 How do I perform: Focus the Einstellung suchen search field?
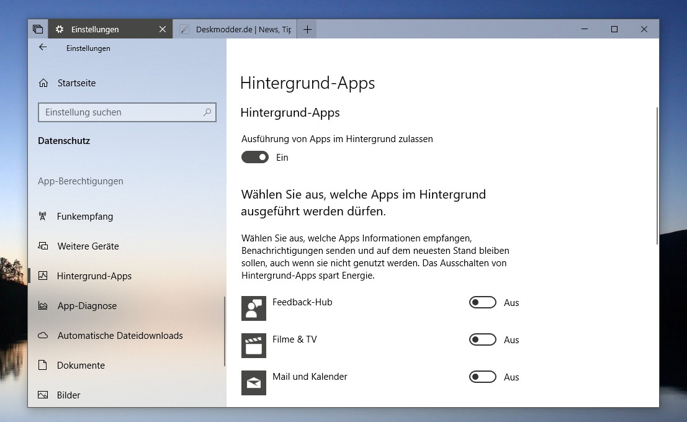pyautogui.click(x=127, y=112)
